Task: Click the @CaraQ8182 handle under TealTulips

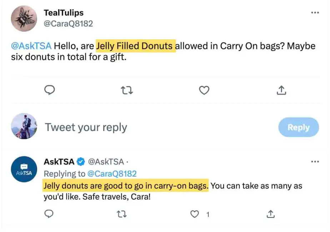Action: pos(68,24)
